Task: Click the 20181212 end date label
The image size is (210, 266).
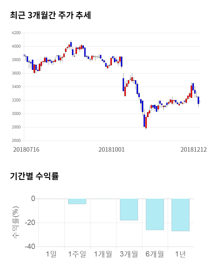Action: click(x=194, y=149)
